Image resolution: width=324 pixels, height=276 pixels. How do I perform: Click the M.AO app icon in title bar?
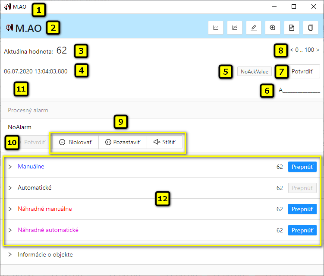(7, 7)
